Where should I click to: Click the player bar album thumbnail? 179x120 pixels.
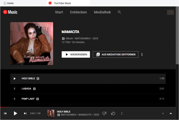51,113
